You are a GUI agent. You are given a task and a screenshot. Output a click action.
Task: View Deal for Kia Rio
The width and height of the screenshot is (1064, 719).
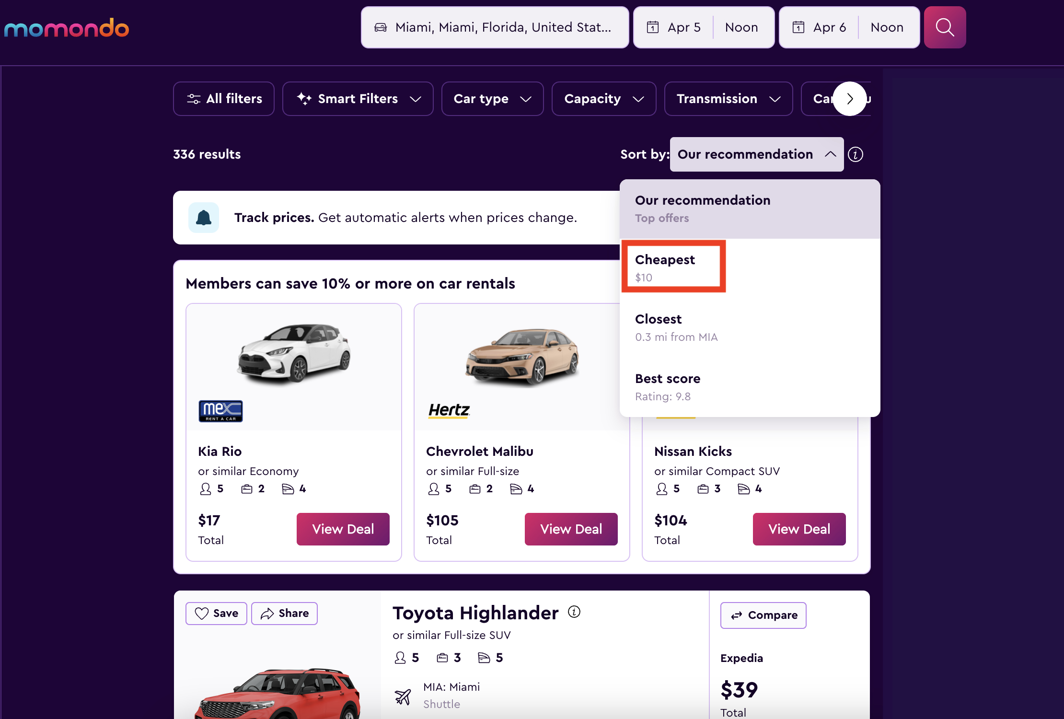[x=343, y=529]
